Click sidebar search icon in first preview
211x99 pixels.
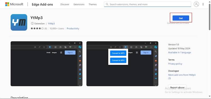(80, 52)
